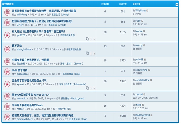Open thread starter lpz9678's profile
The width and height of the screenshot is (181, 124).
pyautogui.click(x=21, y=35)
